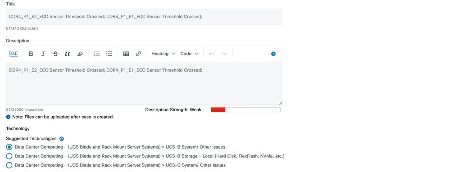
Task: Insert a hyperlink in the description
Action: point(138,54)
